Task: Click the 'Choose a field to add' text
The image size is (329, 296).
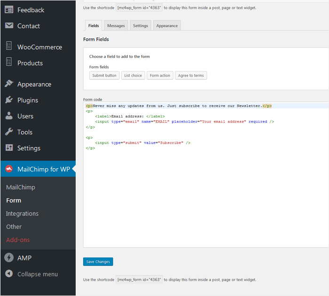Action: pos(119,56)
